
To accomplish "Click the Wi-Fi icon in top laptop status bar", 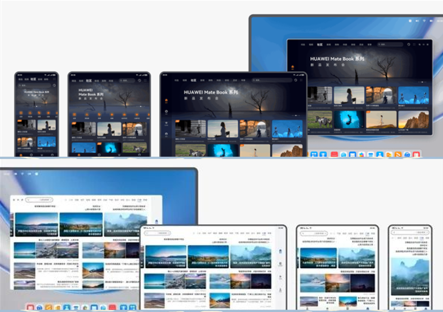I will (424, 21).
